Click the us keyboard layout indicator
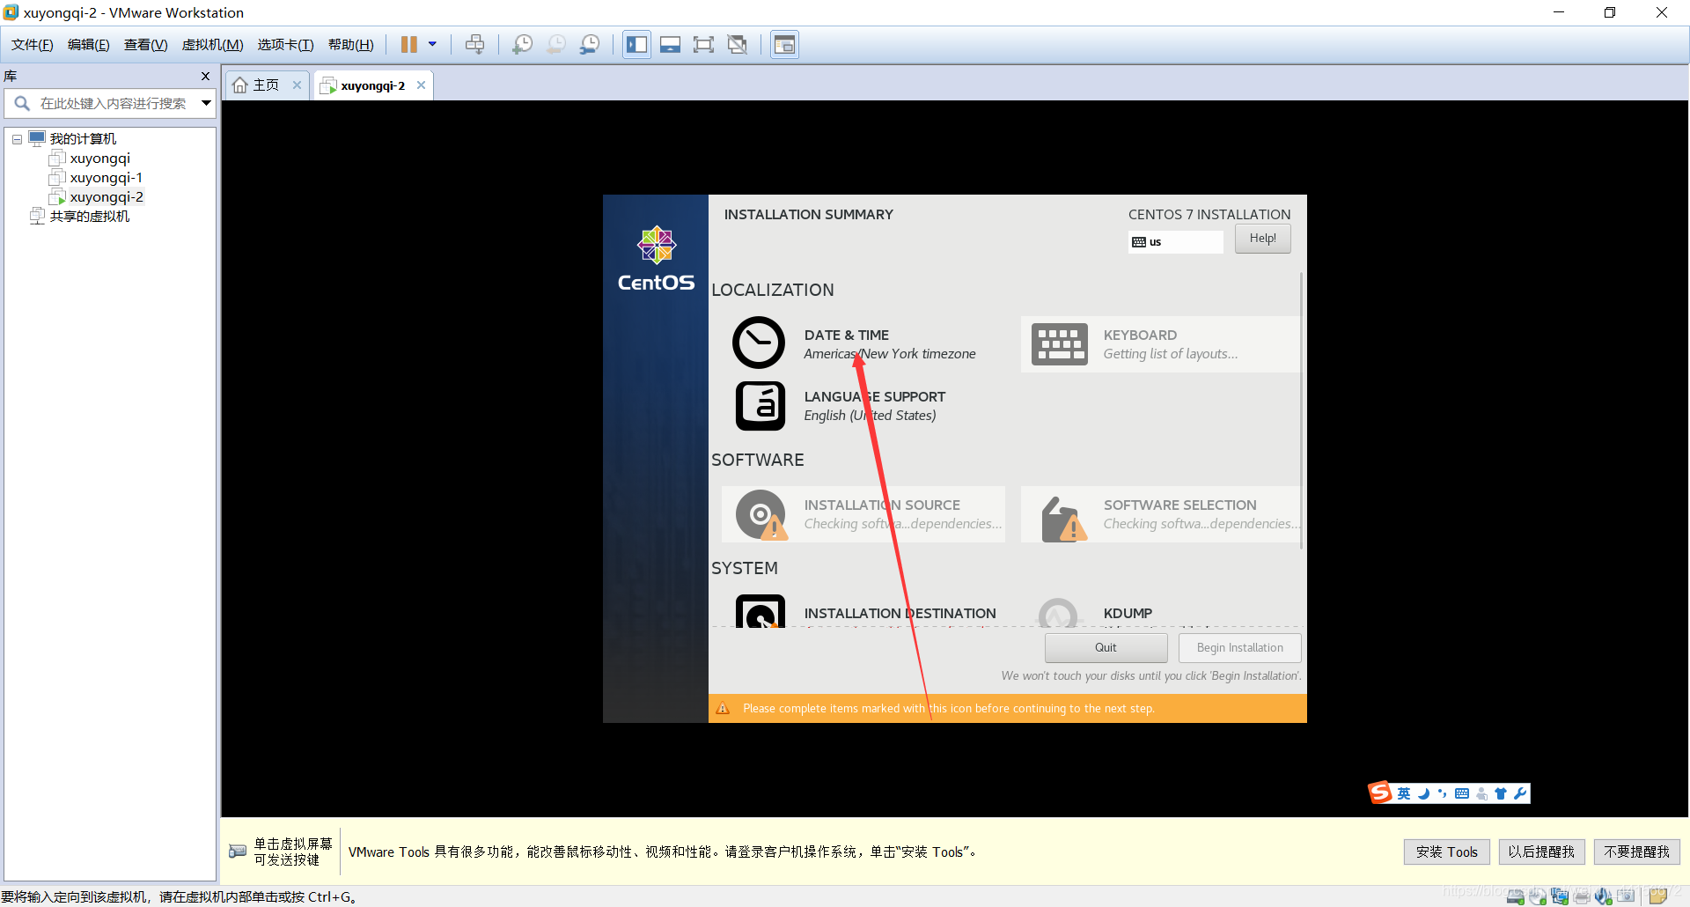The width and height of the screenshot is (1690, 907). [x=1175, y=242]
